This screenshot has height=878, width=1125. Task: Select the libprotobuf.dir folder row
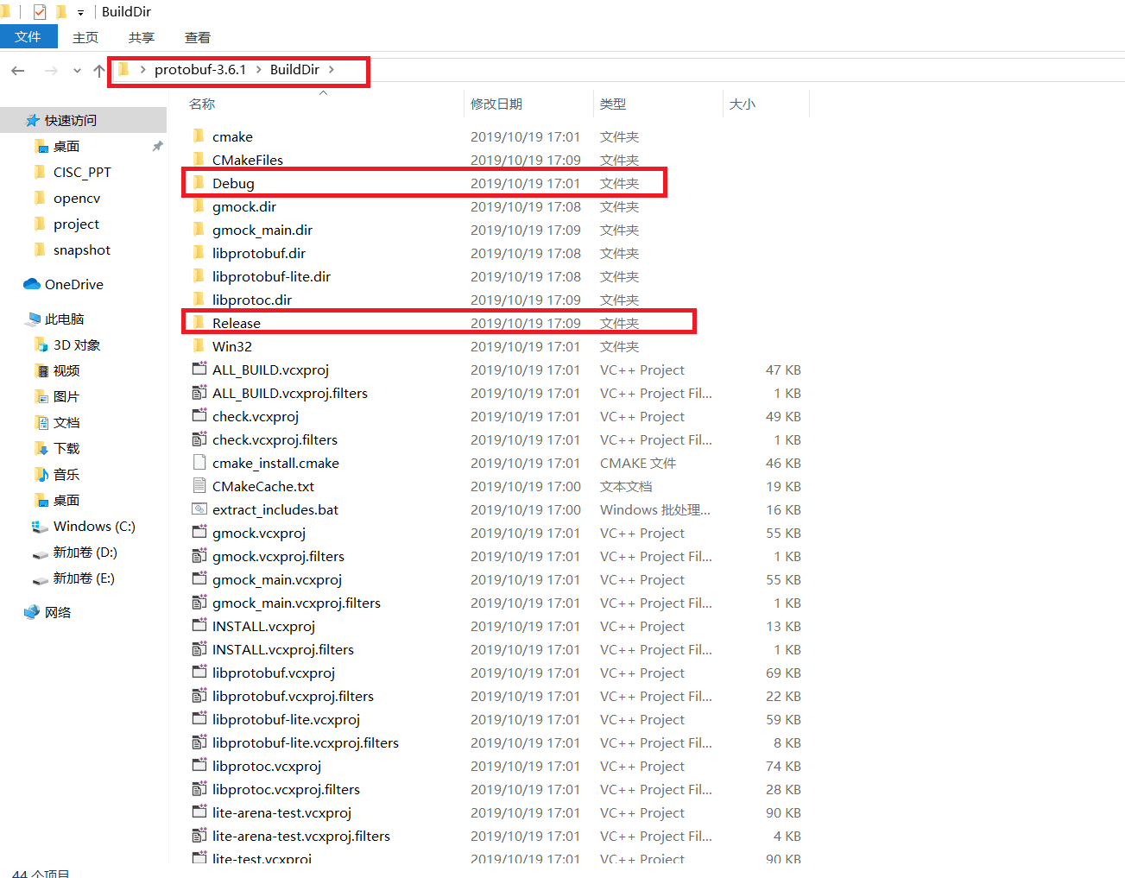click(496, 253)
